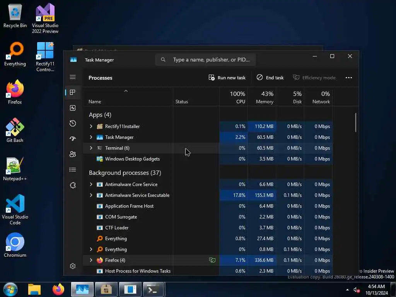The width and height of the screenshot is (396, 297).
Task: Expand the Terminal (6) process group
Action: (x=91, y=148)
